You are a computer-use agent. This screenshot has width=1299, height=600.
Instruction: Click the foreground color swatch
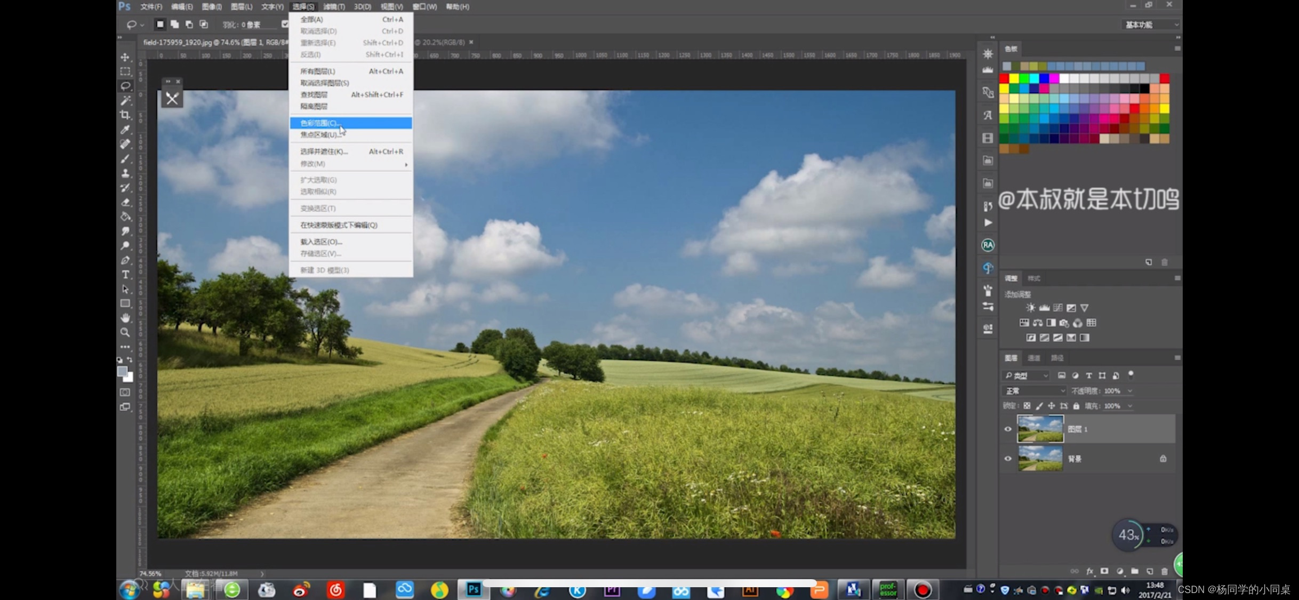point(122,371)
